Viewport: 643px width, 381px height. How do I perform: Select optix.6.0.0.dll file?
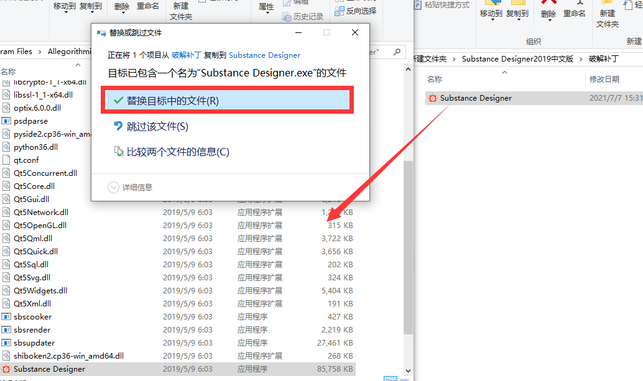37,108
